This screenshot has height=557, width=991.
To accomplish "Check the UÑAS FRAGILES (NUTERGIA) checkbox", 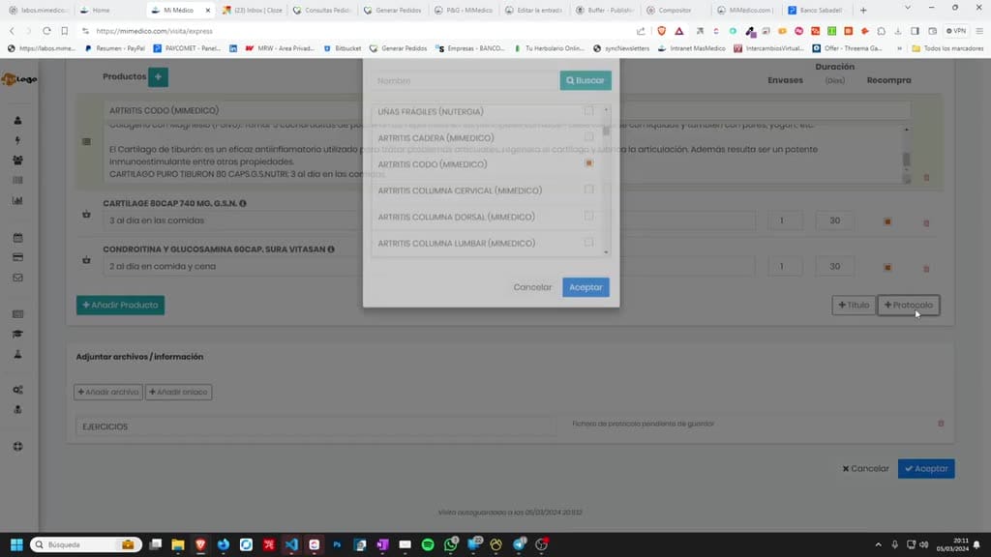I will 588,111.
